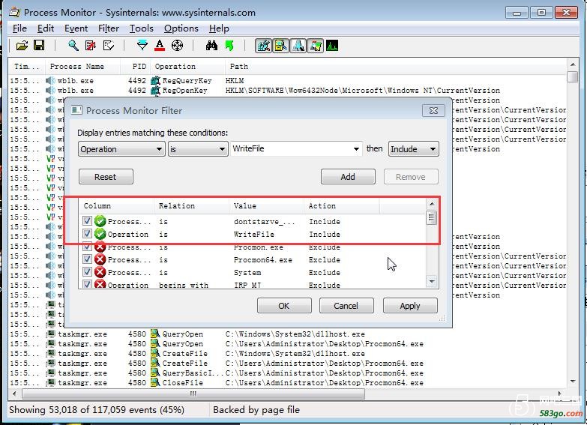The width and height of the screenshot is (587, 425).
Task: Open the Filter funnel toolbar icon
Action: (x=142, y=46)
